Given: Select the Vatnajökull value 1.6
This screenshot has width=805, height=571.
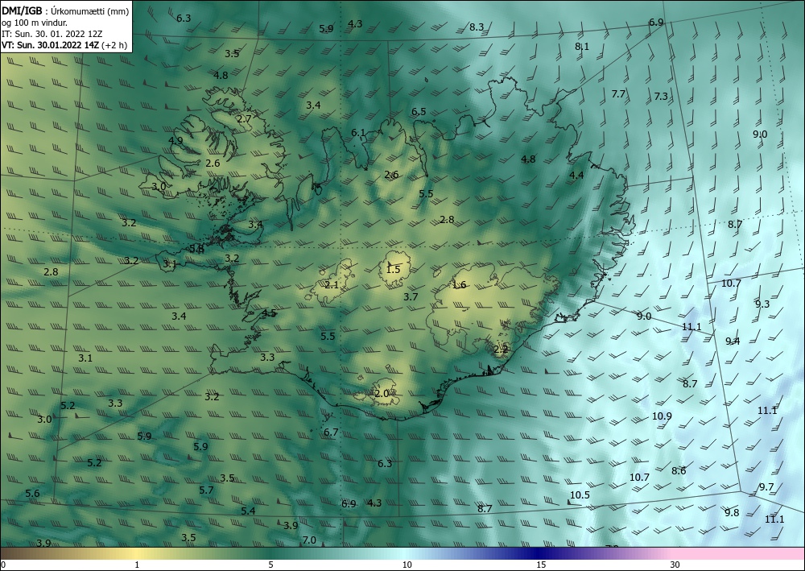Looking at the screenshot, I should (x=459, y=285).
